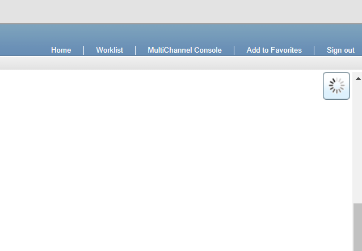Go to the Worklist page
362x251 pixels.
point(110,50)
